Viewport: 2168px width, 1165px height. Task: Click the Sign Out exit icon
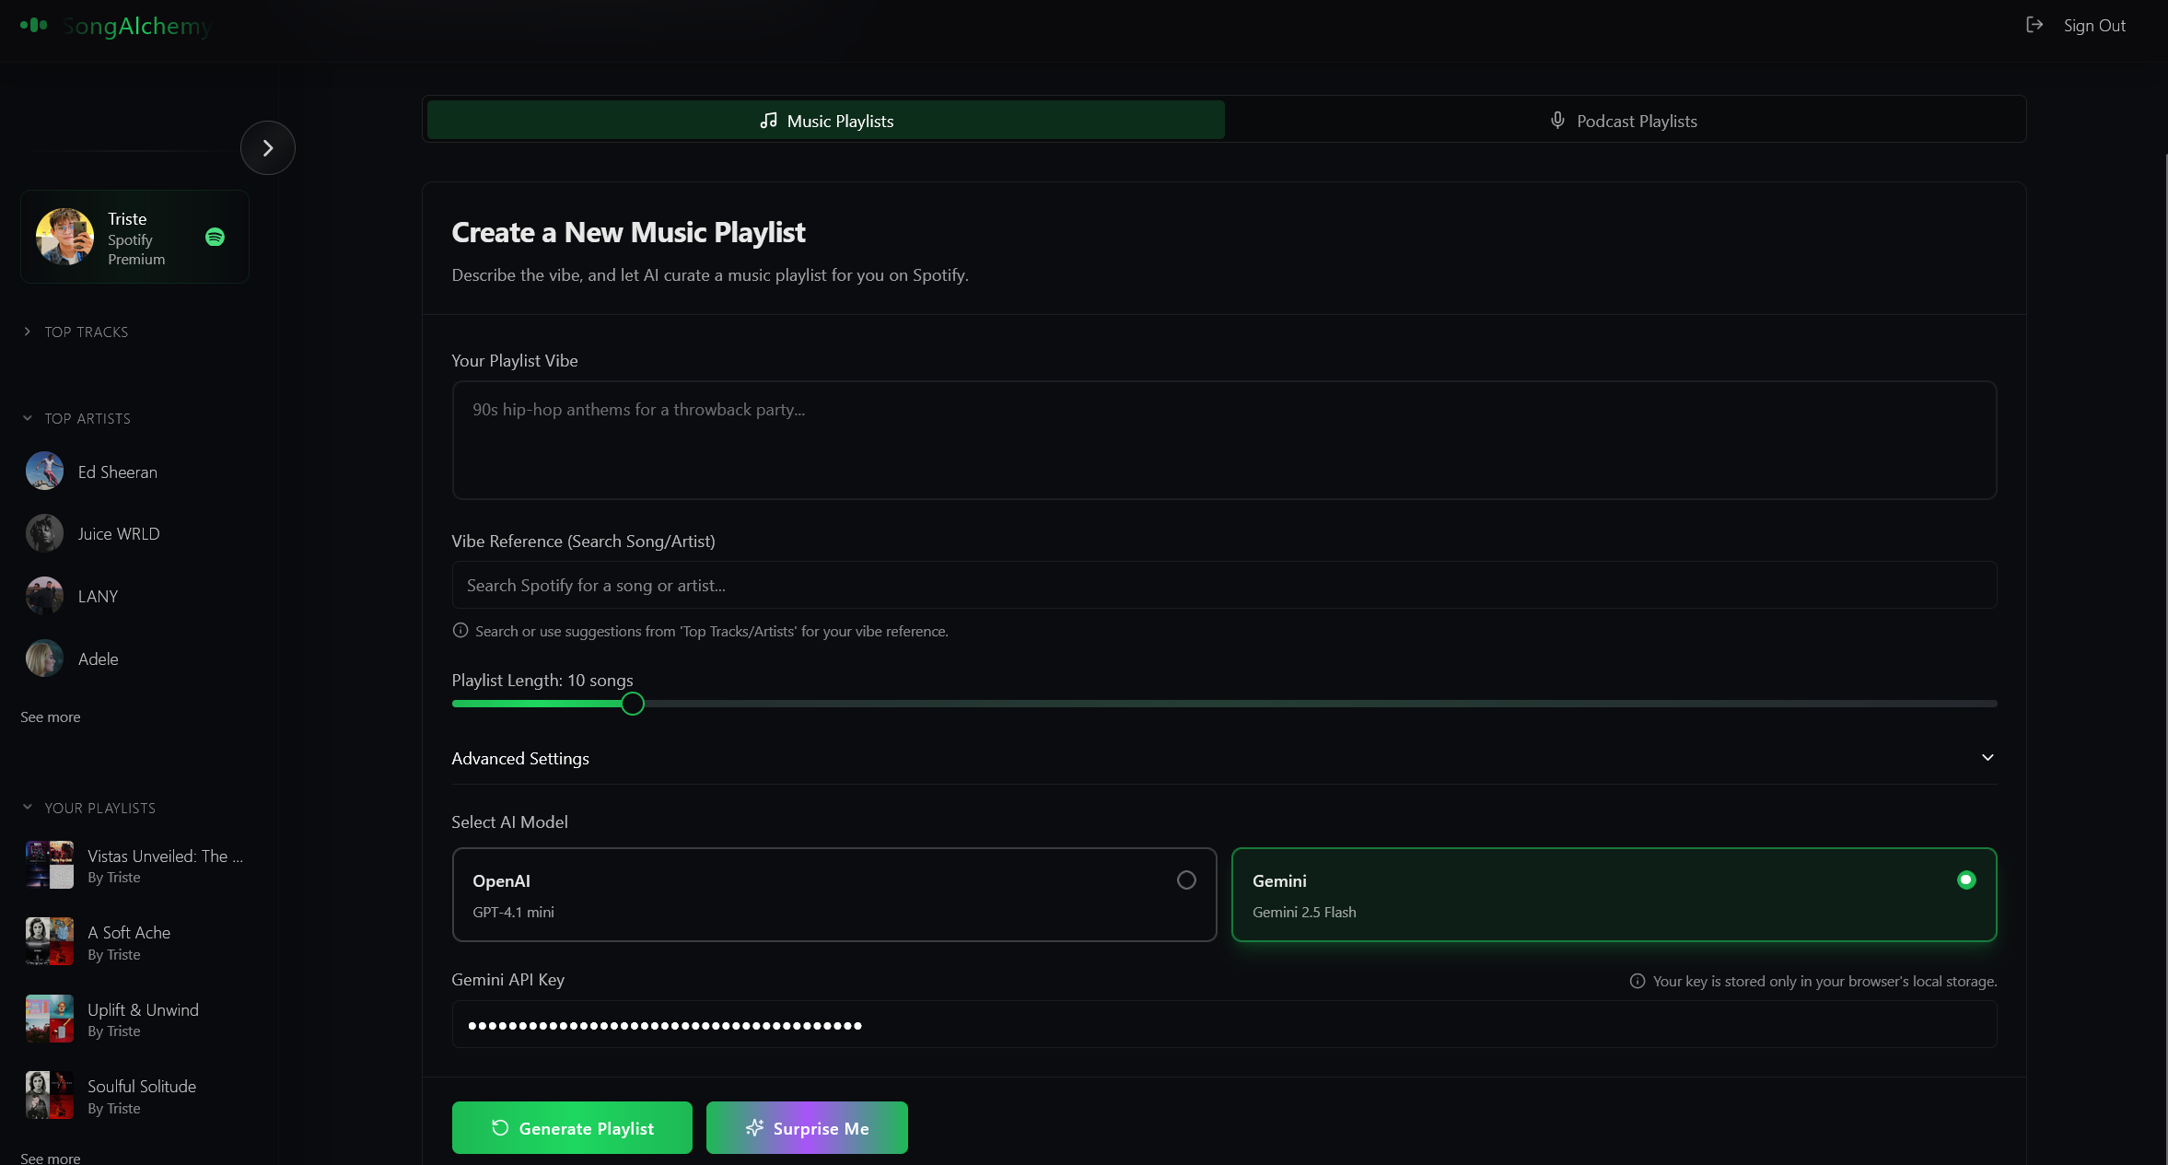click(x=2034, y=25)
